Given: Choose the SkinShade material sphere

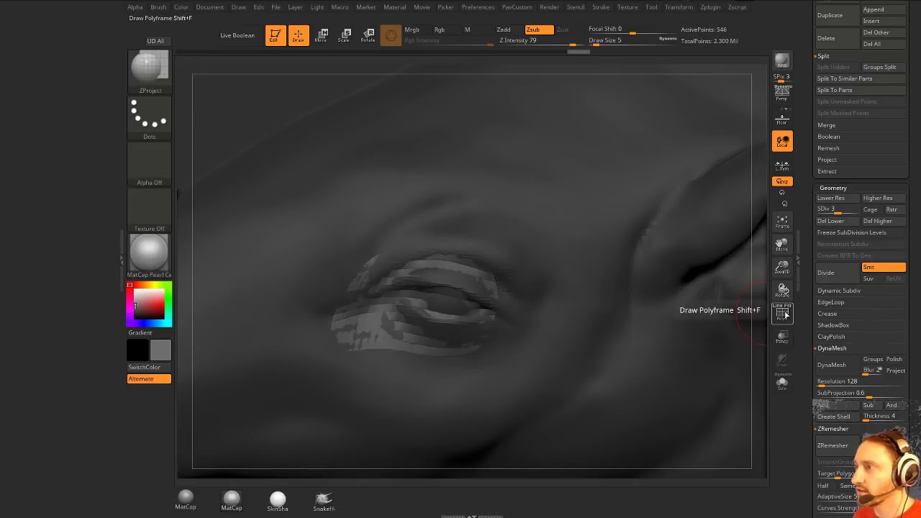Looking at the screenshot, I should (x=278, y=501).
